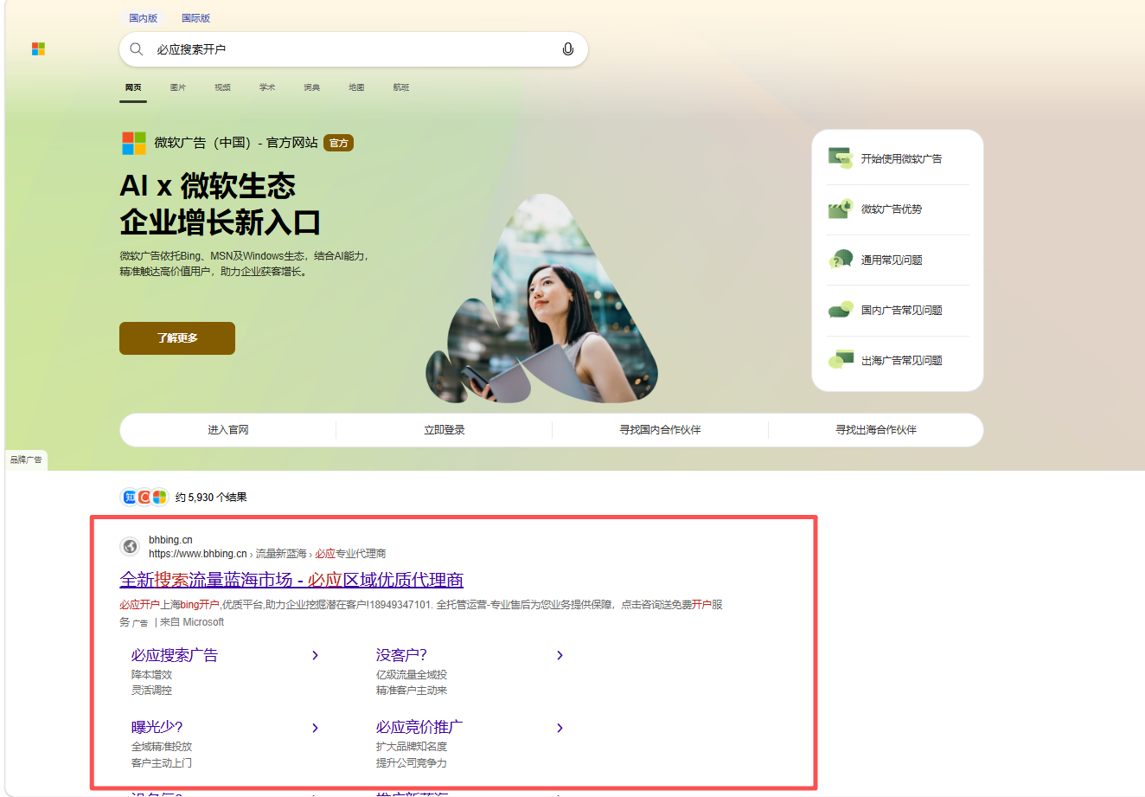Click the 出海广告常见问题 icon
The width and height of the screenshot is (1145, 797).
click(841, 360)
